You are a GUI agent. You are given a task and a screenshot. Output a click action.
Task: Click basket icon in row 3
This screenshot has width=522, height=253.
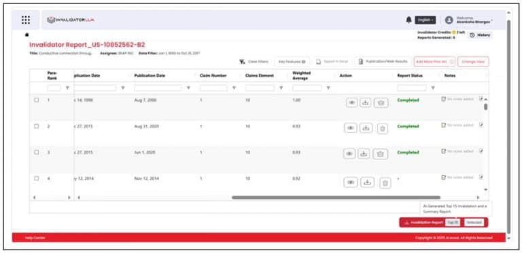(x=380, y=154)
